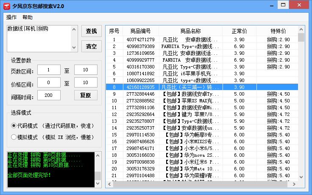Select product number 29987454171

tap(140, 148)
